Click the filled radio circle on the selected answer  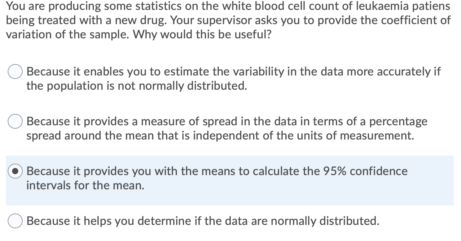[x=15, y=171]
